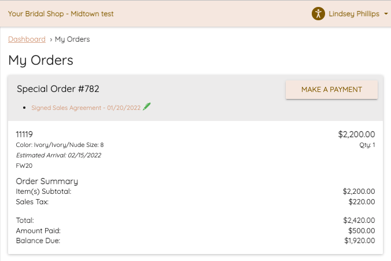Click the item price $2,200.00 at top
The image size is (391, 261).
356,134
